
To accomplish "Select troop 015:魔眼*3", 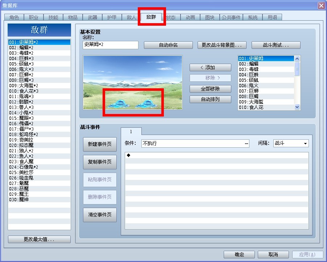I will 39,118.
